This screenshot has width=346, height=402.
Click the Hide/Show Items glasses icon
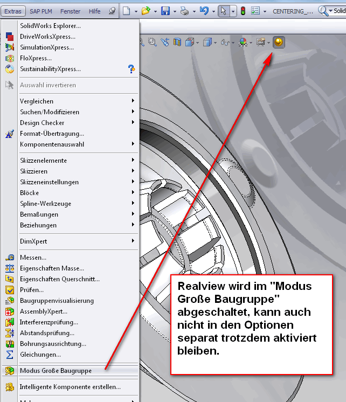(225, 43)
